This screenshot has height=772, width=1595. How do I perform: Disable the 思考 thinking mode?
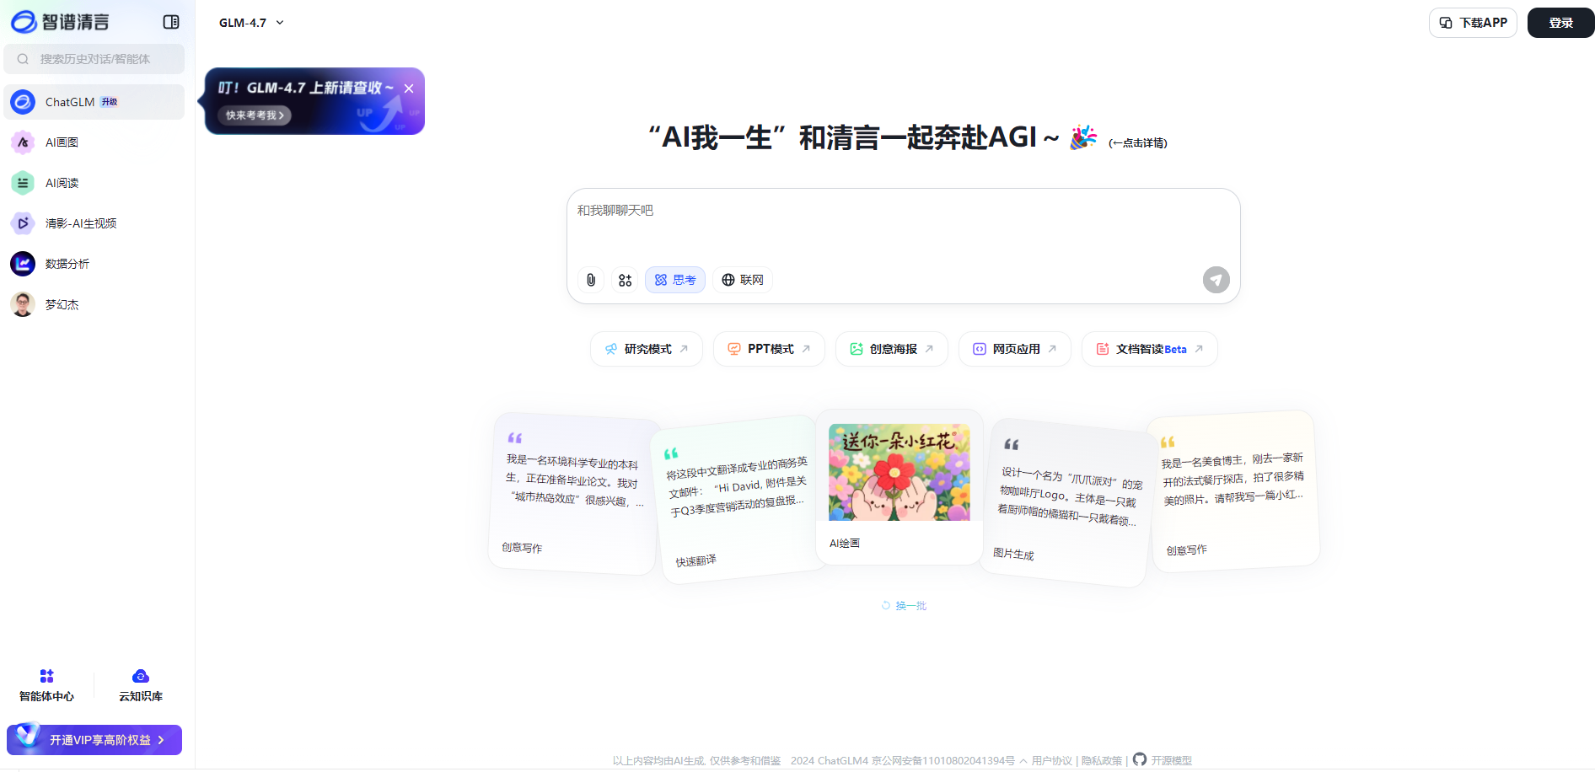(674, 279)
